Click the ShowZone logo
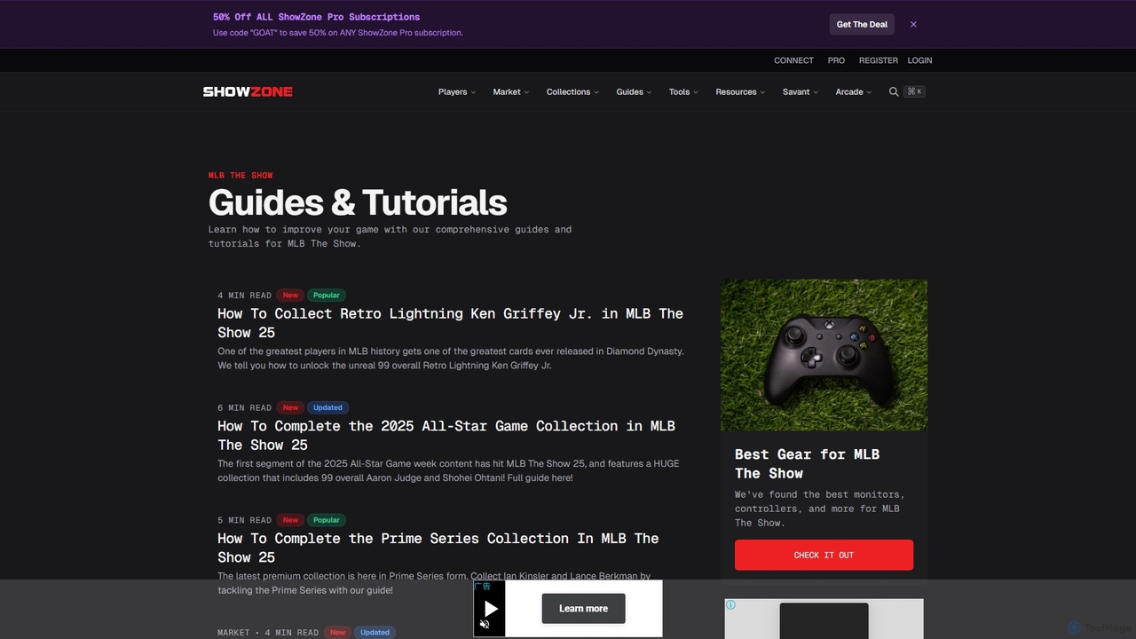 tap(248, 91)
